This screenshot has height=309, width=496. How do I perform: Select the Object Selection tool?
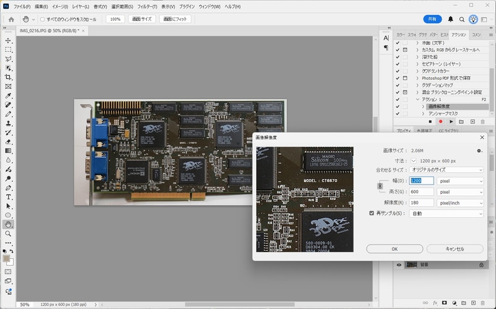click(x=8, y=68)
